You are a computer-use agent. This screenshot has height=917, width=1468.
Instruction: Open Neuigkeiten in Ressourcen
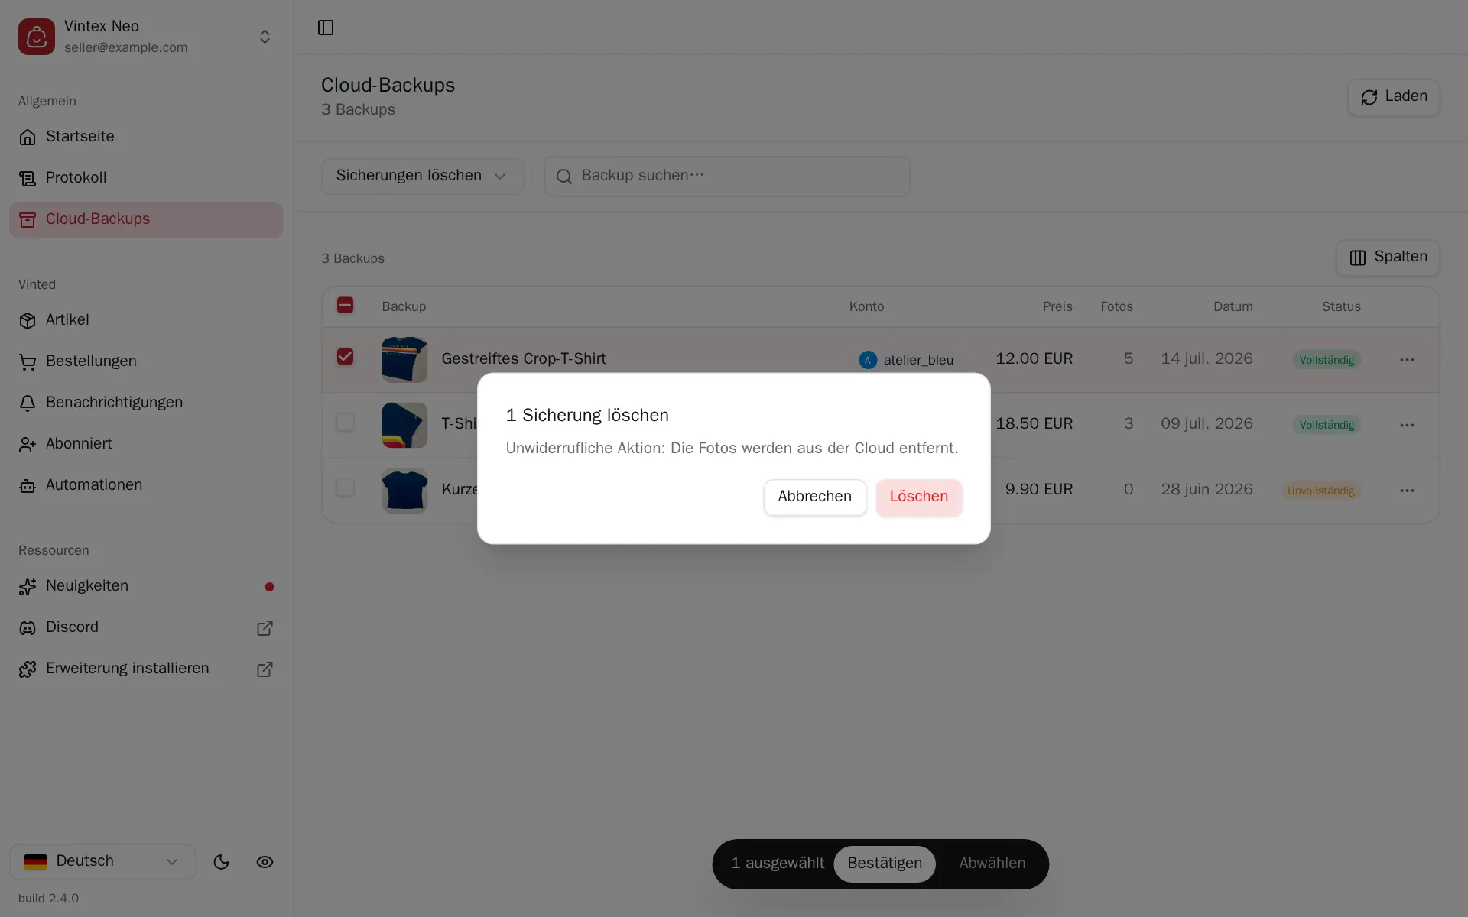click(x=146, y=586)
